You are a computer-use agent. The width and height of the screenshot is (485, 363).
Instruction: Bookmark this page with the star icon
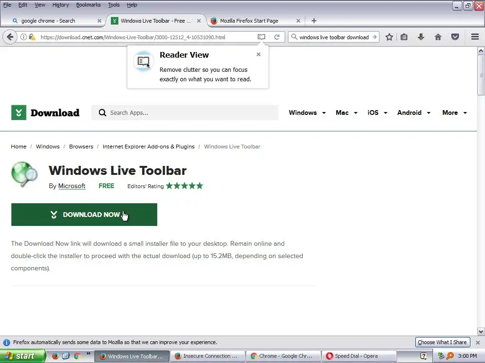click(389, 37)
